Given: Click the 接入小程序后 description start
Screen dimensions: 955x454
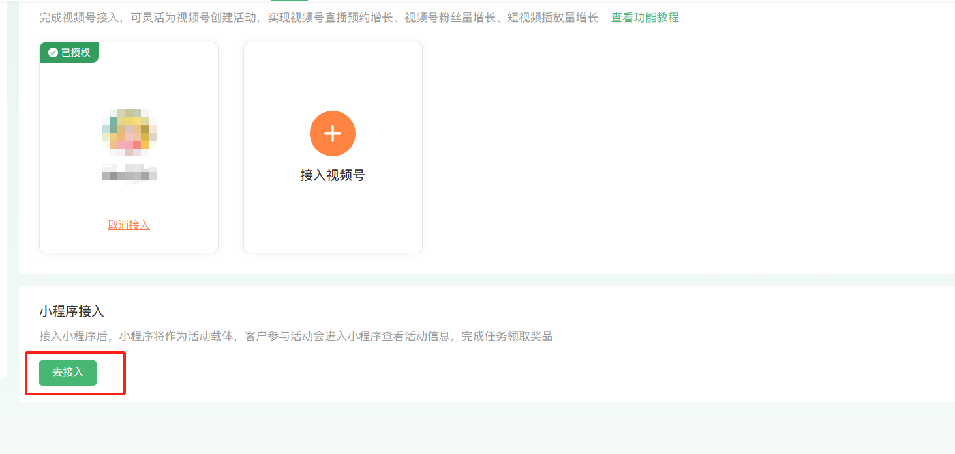Looking at the screenshot, I should (74, 336).
